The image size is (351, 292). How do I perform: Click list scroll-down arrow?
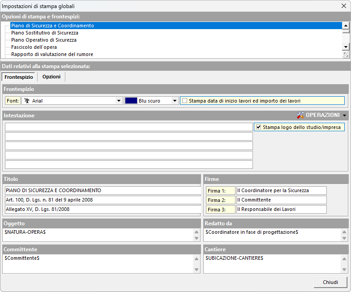click(345, 47)
